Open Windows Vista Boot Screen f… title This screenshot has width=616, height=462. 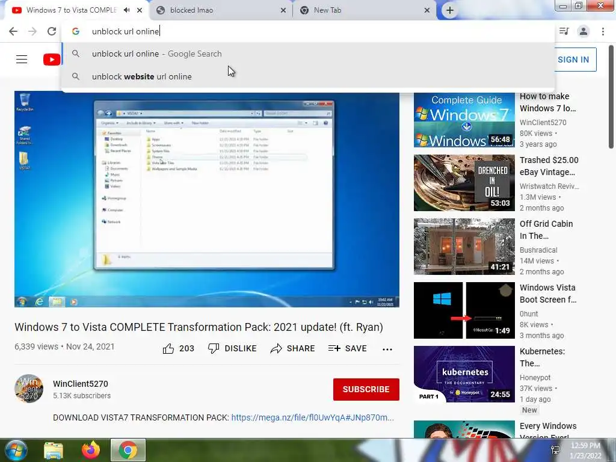[x=548, y=294]
